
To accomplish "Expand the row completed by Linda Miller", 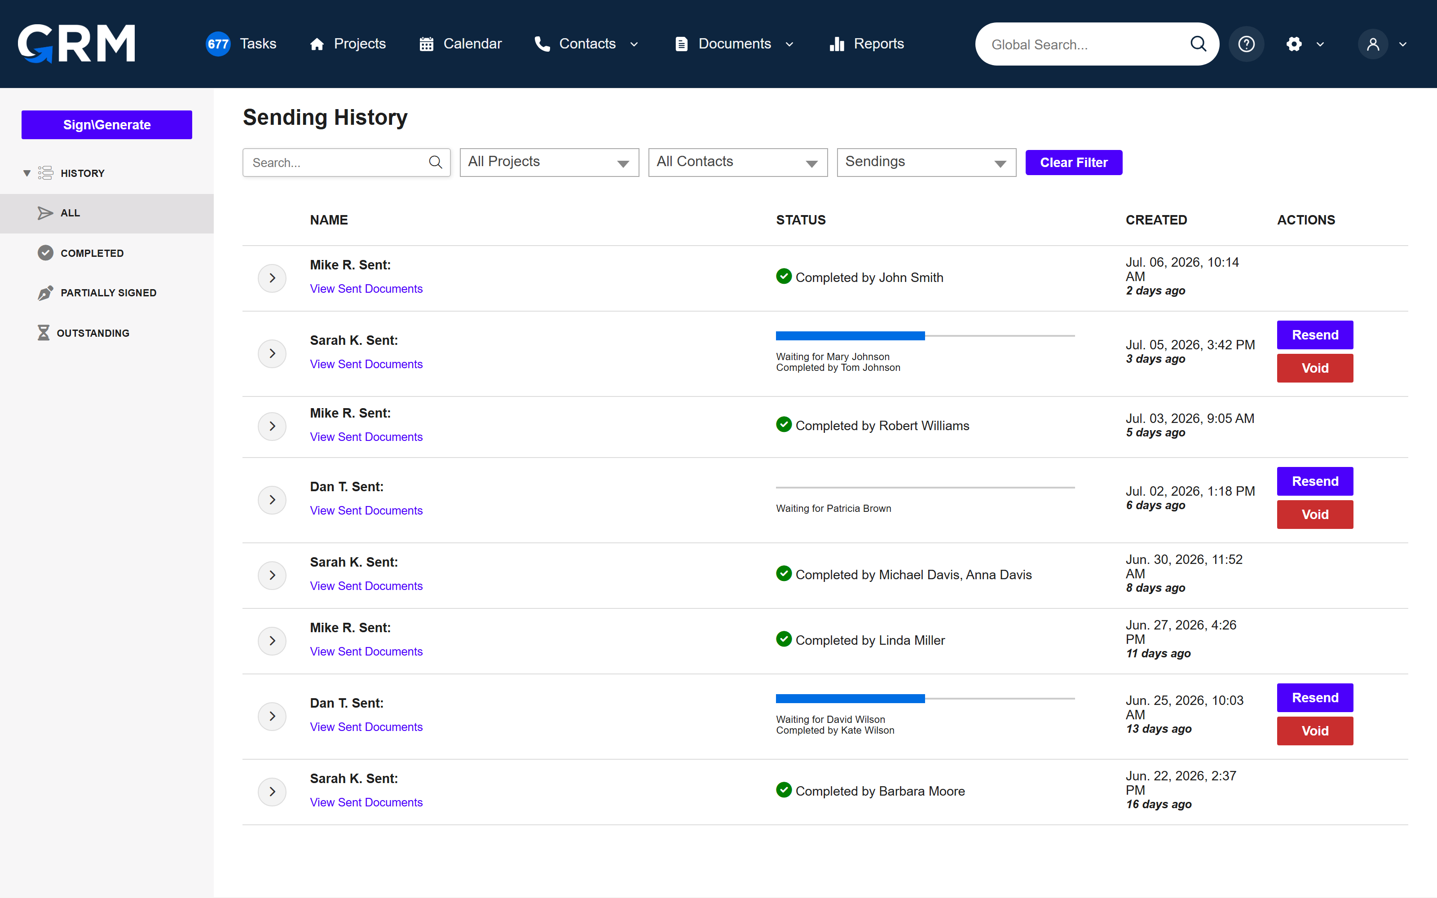I will tap(272, 641).
